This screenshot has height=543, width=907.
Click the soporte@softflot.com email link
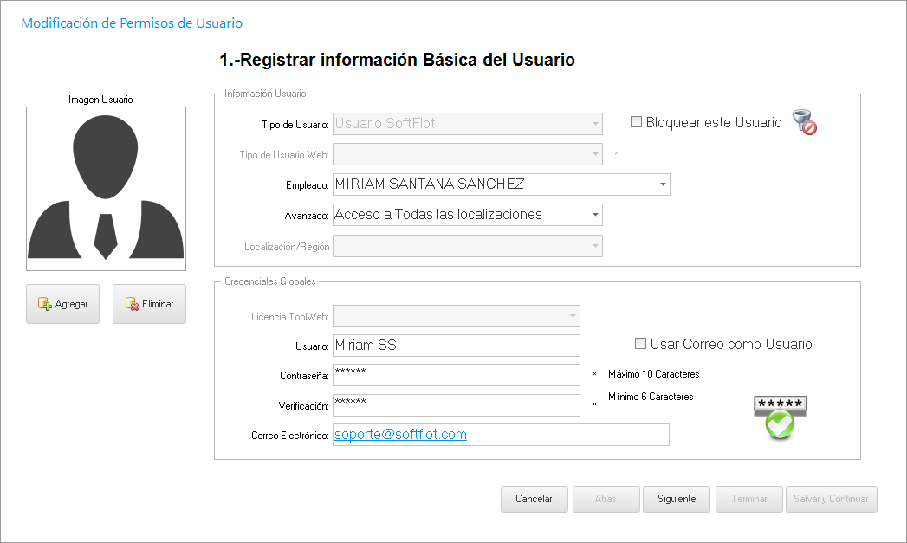tap(400, 435)
